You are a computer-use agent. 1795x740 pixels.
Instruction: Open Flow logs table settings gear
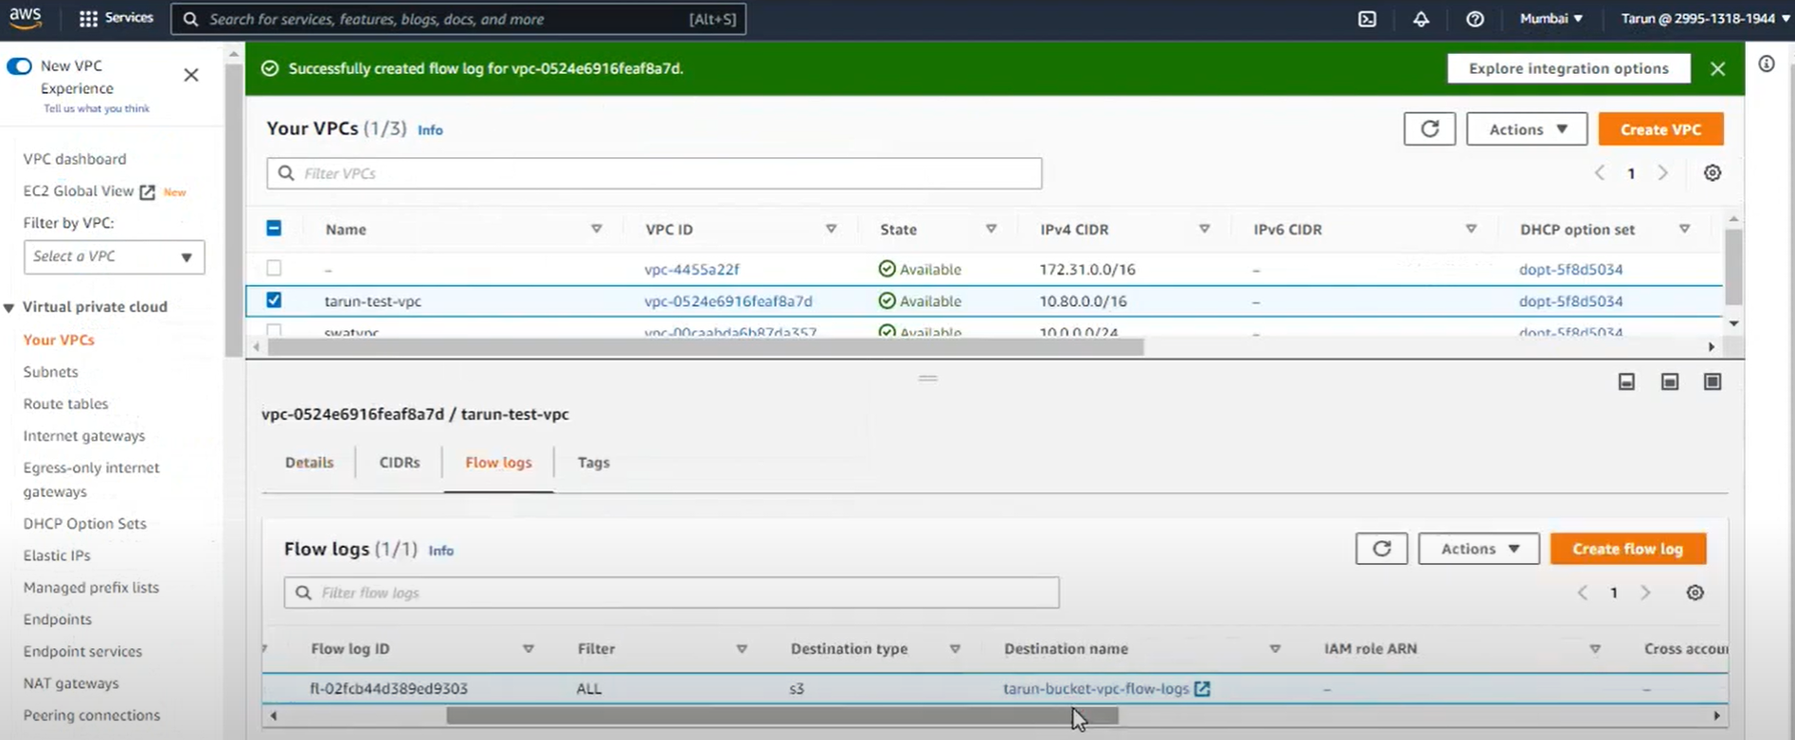[1696, 592]
